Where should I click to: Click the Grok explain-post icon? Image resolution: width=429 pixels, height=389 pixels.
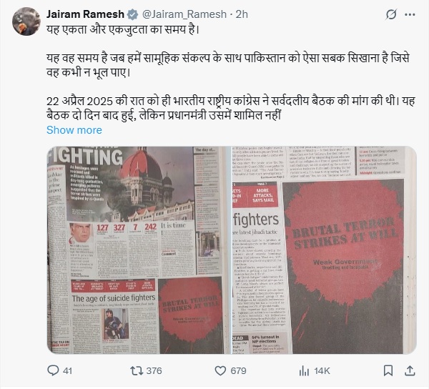pyautogui.click(x=391, y=14)
